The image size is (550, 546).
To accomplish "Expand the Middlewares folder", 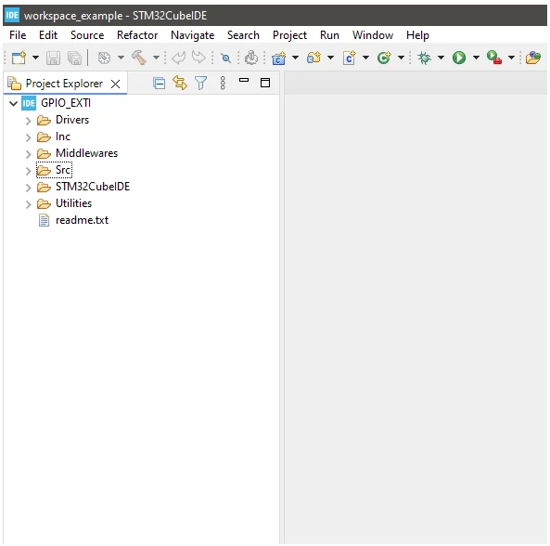I will 29,154.
